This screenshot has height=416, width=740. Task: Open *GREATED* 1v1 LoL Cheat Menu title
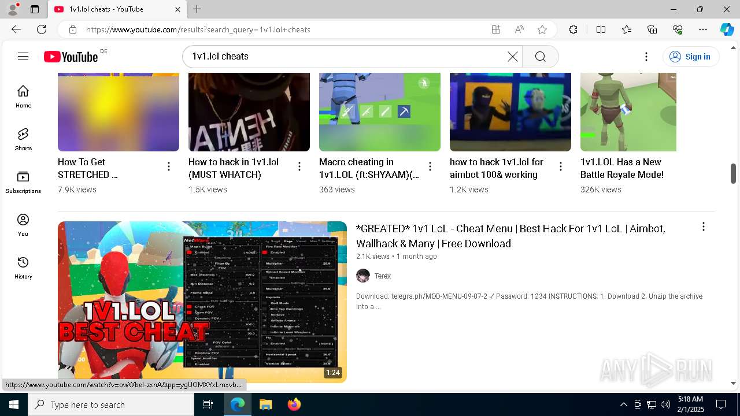point(510,236)
